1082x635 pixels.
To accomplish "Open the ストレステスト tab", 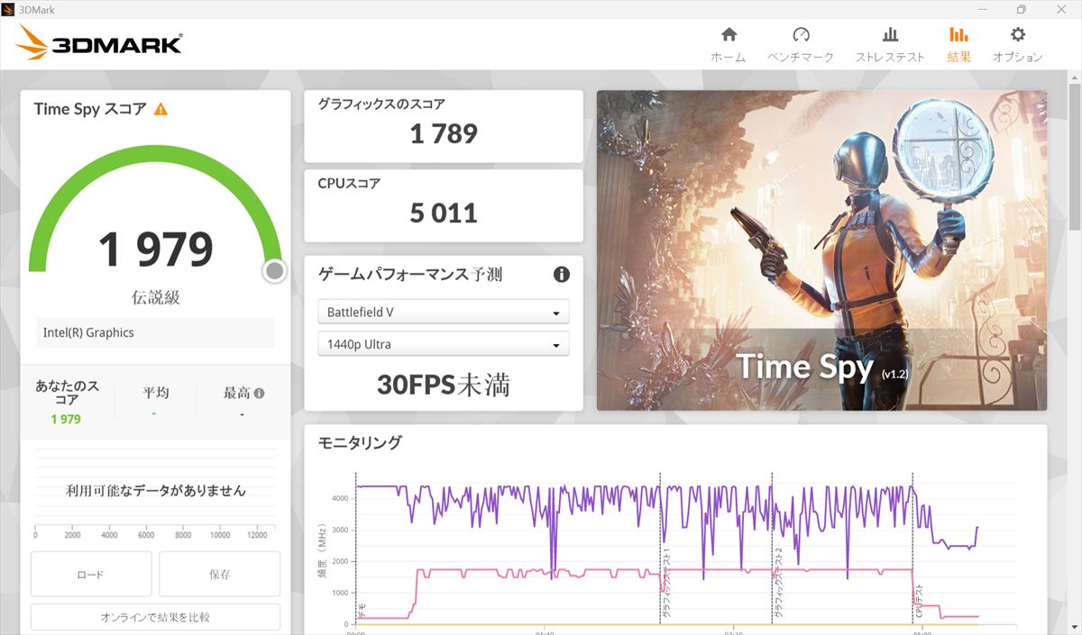I will 890,44.
